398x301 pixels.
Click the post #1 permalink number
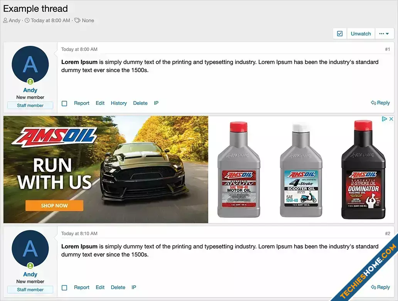pos(387,49)
